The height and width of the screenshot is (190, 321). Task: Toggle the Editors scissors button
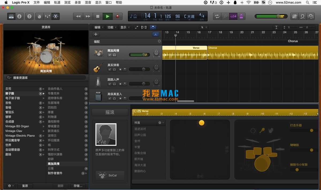[x=55, y=16]
